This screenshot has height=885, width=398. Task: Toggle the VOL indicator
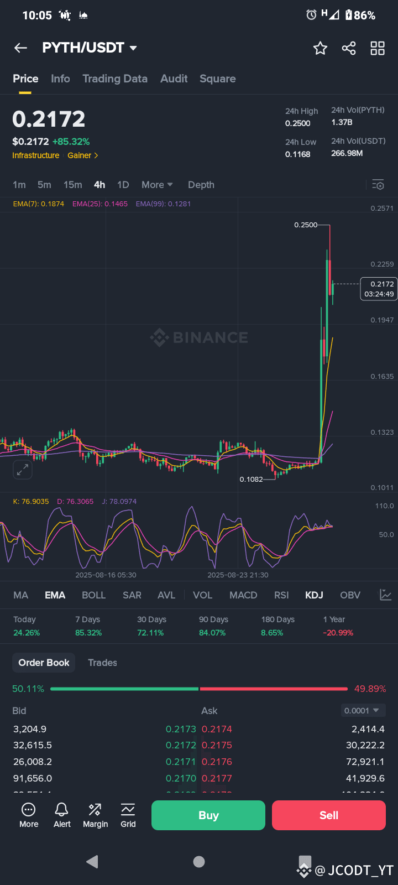(202, 595)
